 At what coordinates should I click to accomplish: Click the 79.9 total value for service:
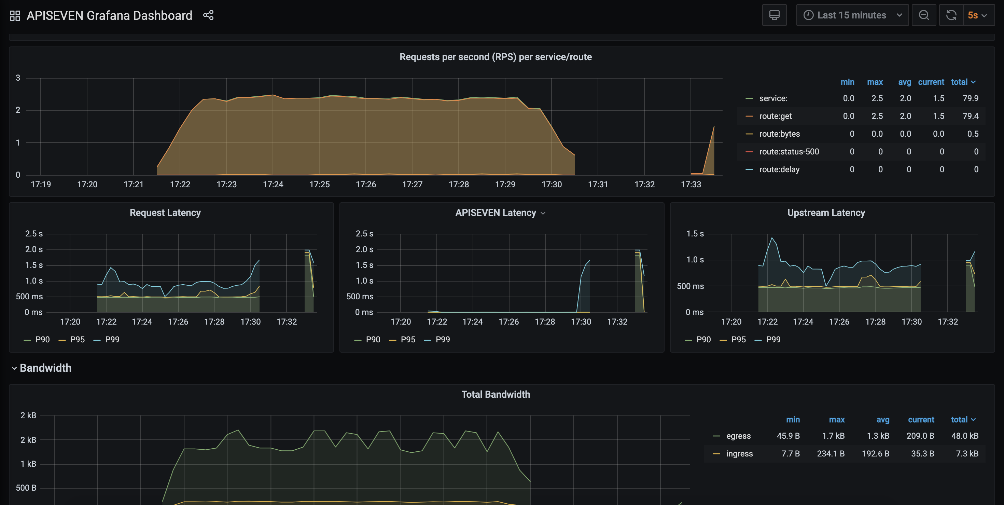tap(970, 98)
